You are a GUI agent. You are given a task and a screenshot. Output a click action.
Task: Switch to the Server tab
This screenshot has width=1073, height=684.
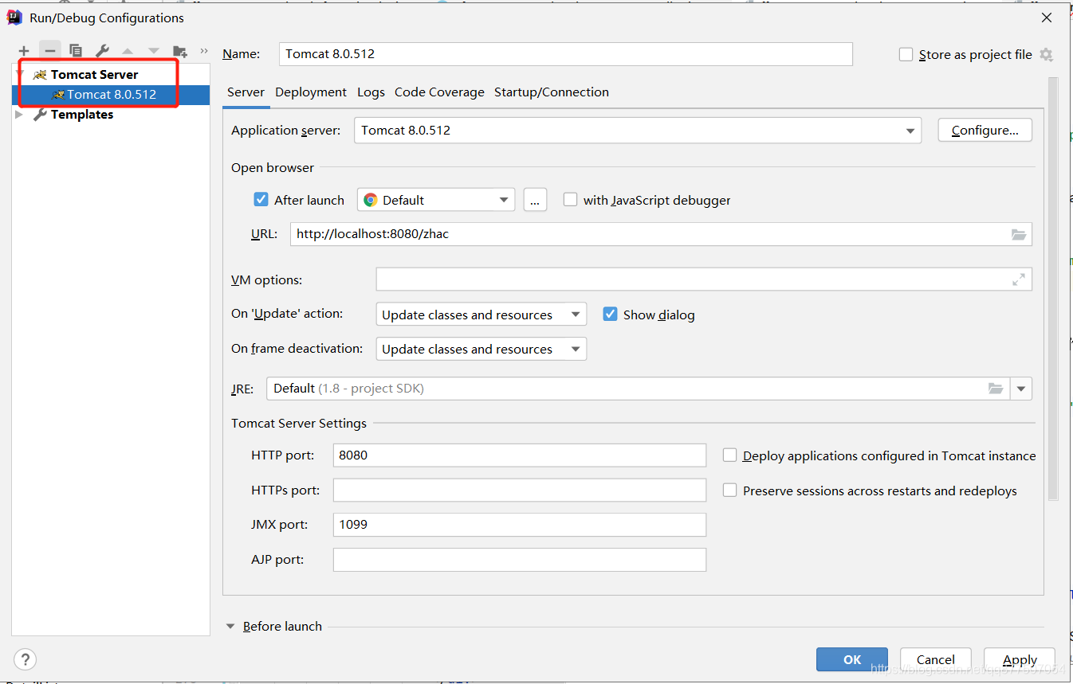[x=246, y=92]
